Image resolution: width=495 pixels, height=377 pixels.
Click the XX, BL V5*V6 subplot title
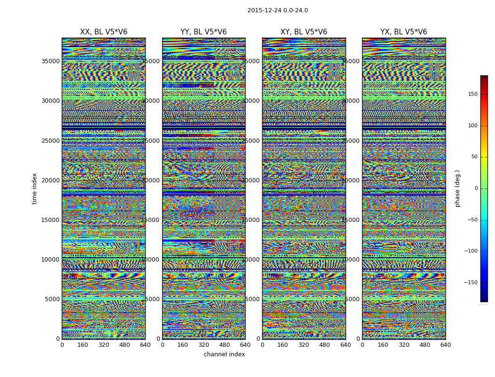click(x=104, y=32)
